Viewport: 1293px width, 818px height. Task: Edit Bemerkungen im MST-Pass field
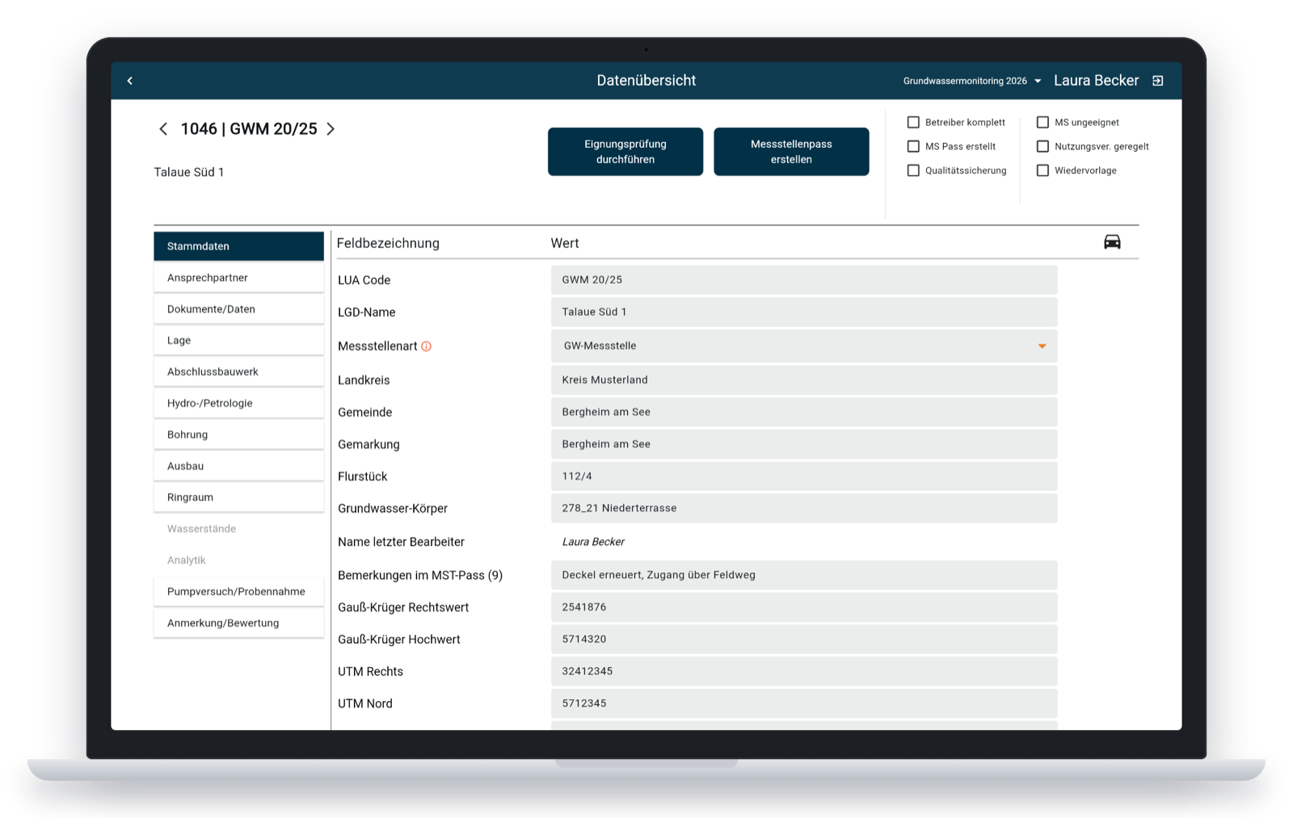click(804, 576)
